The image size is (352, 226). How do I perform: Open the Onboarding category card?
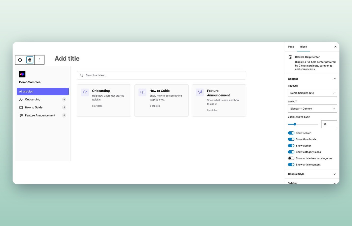click(x=104, y=100)
